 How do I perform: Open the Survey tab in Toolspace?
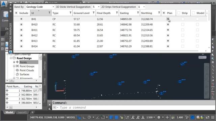(x=45, y=82)
